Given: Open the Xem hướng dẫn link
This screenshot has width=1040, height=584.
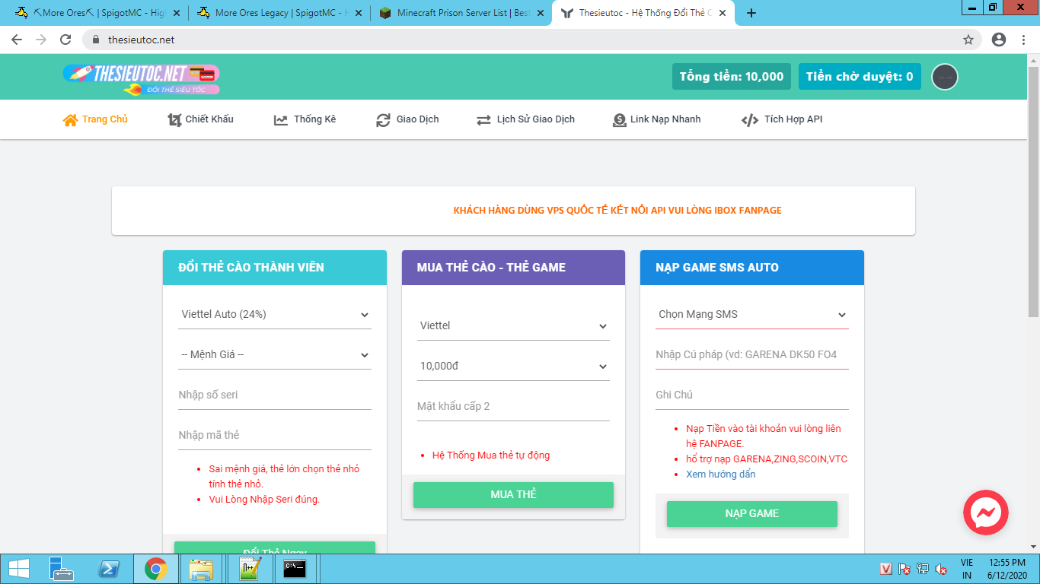Looking at the screenshot, I should (721, 474).
